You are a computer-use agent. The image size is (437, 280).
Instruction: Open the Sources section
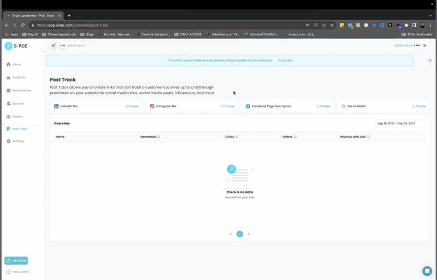click(x=19, y=104)
